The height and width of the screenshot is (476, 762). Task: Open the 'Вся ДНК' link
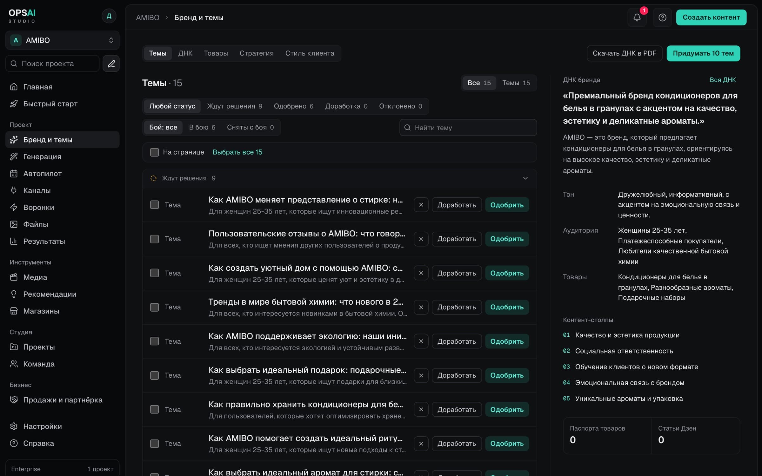click(723, 80)
